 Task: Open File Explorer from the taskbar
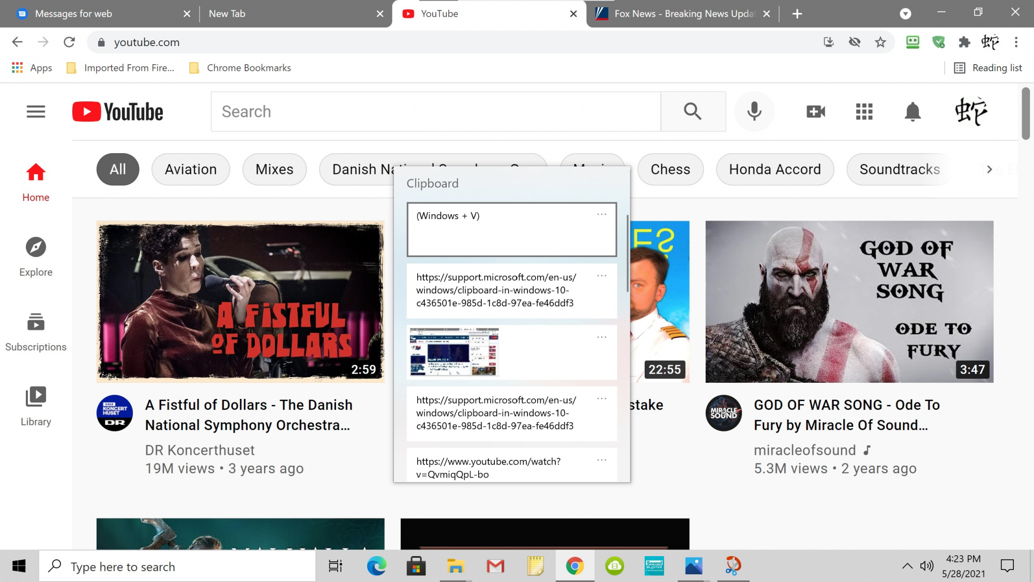tap(455, 566)
